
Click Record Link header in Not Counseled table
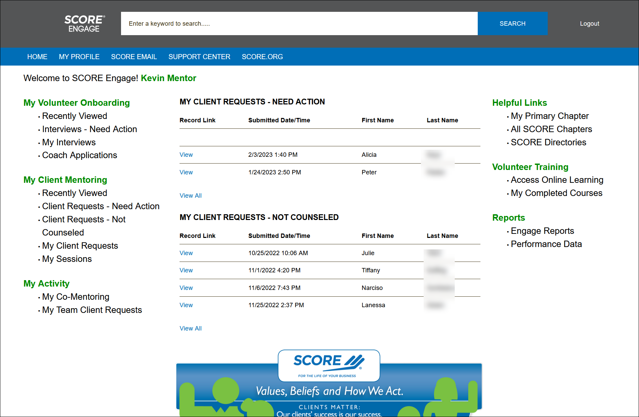[197, 236]
